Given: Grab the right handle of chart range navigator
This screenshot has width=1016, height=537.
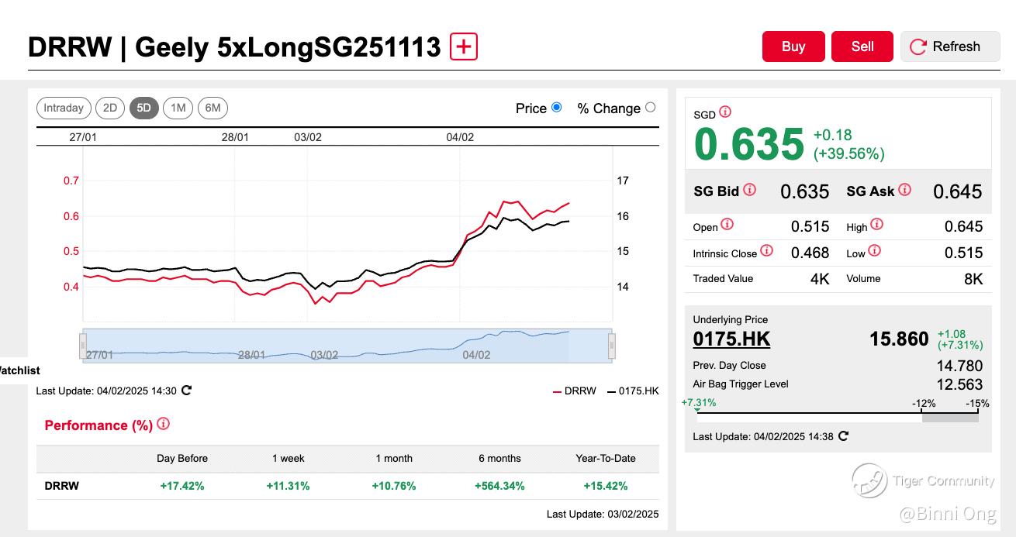Looking at the screenshot, I should [611, 346].
